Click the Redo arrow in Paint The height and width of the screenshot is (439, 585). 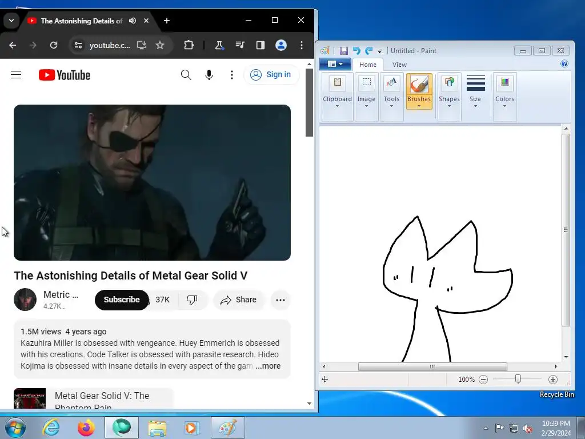tap(368, 51)
